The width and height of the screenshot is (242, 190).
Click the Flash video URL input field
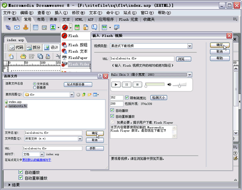[142, 58]
